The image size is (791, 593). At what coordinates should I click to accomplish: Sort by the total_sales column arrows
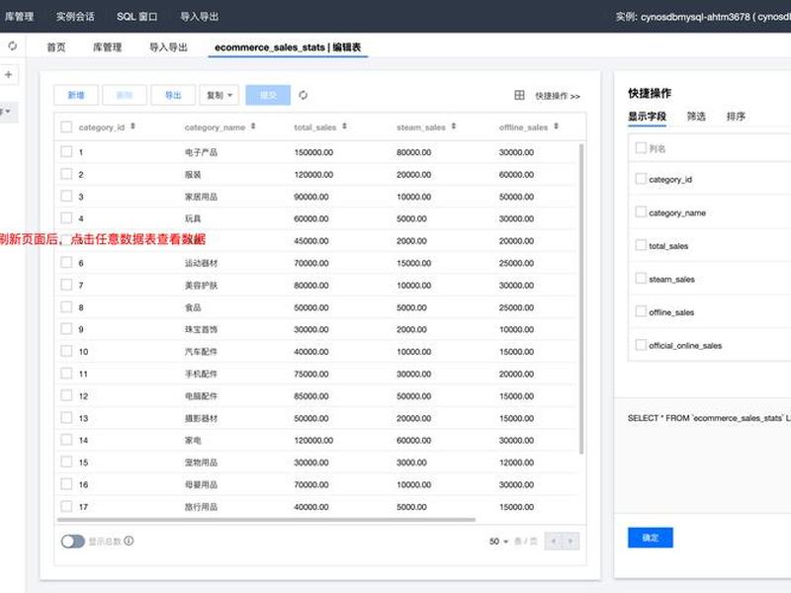click(344, 127)
